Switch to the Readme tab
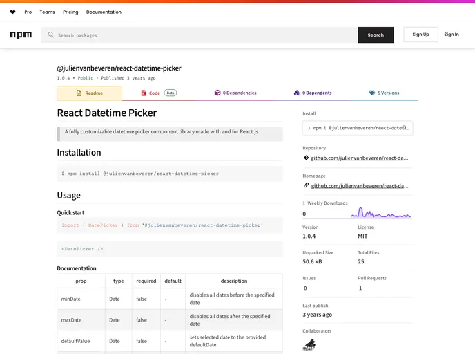 [x=89, y=93]
